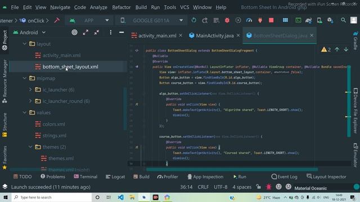Toggle the Favorites side tab
Image resolution: width=360 pixels, height=202 pixels.
coord(4,158)
